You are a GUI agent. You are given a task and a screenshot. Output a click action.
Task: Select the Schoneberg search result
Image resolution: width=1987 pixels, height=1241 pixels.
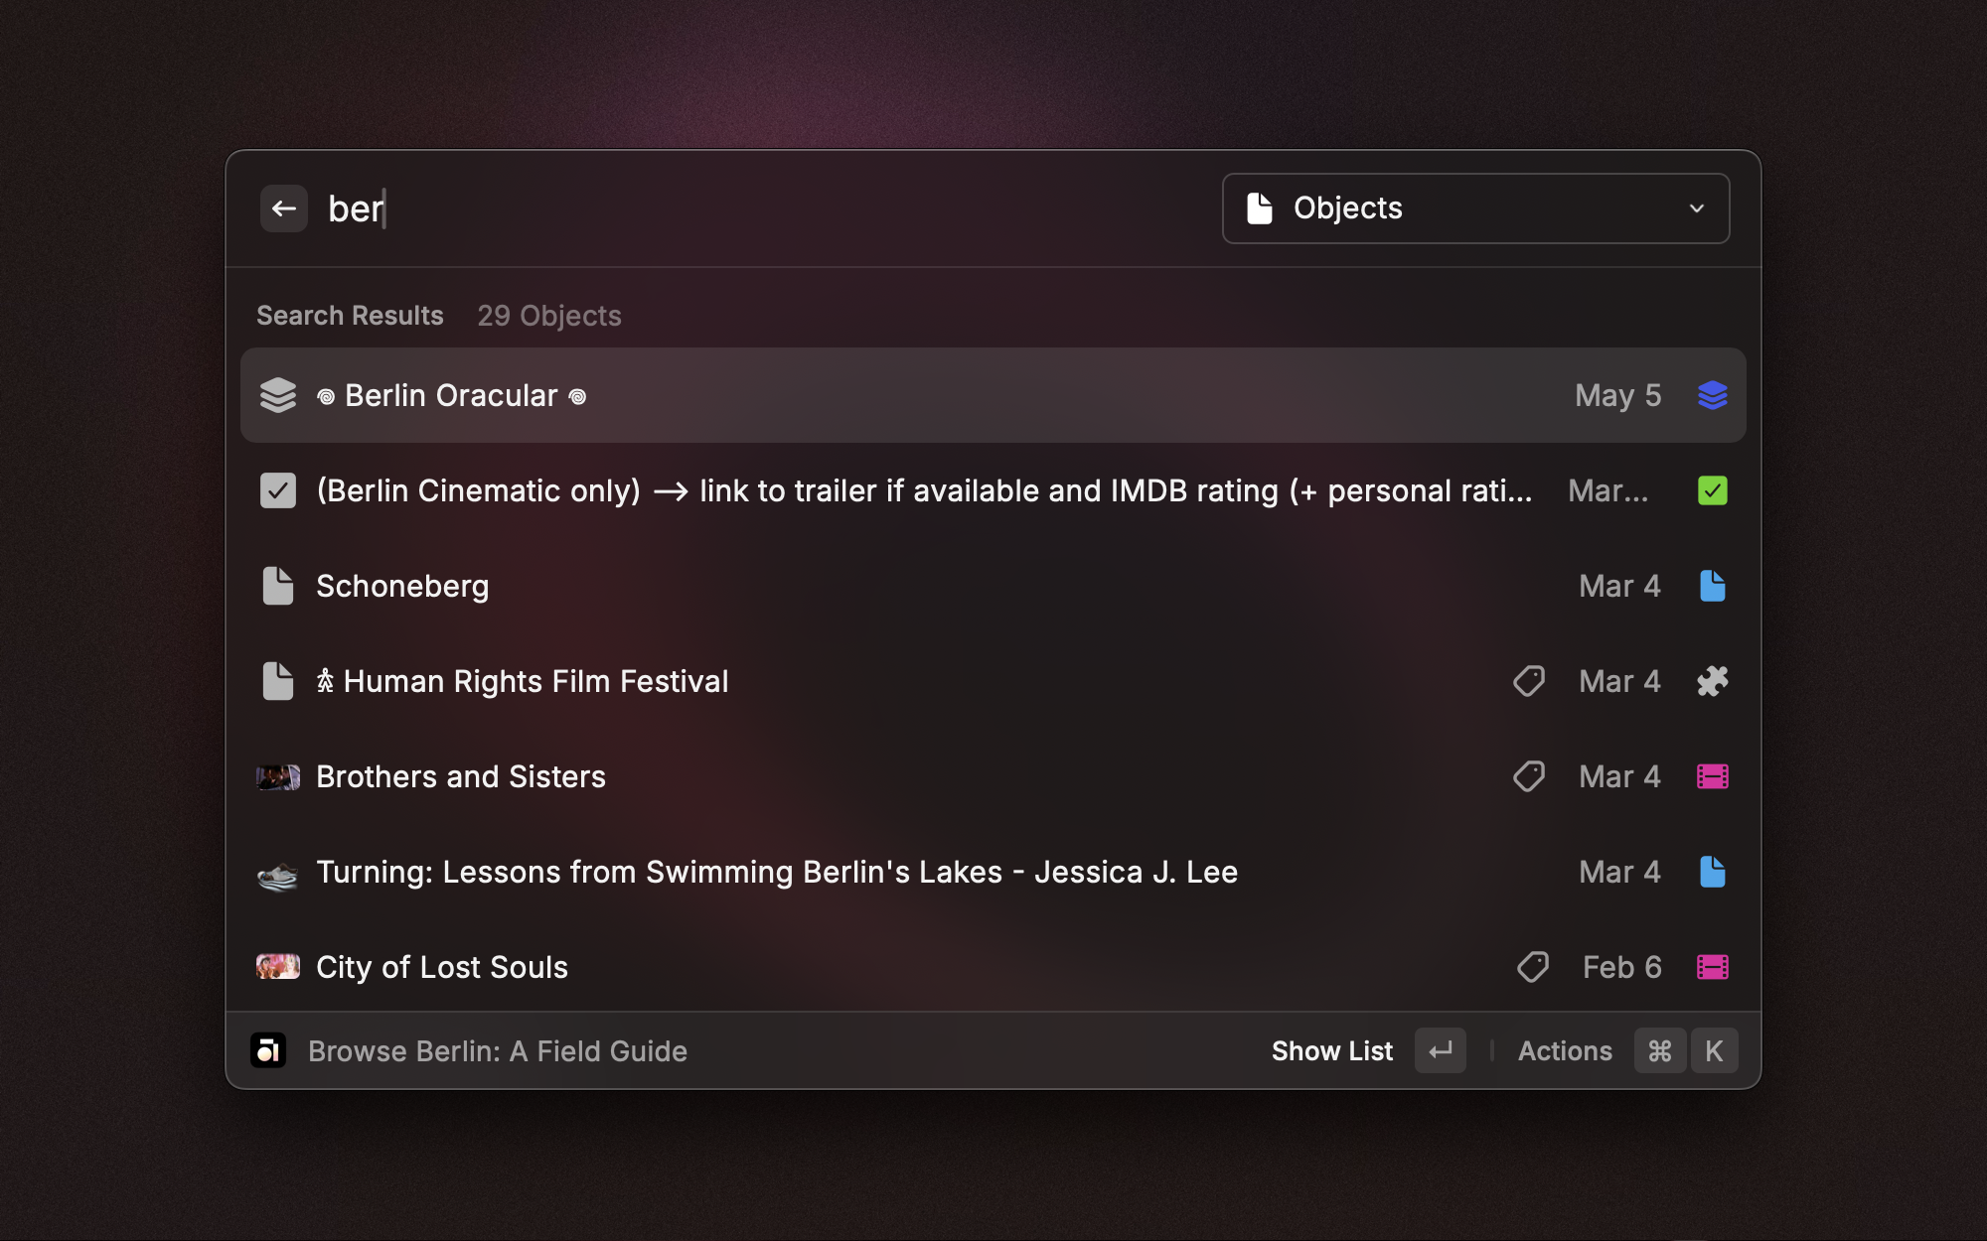pos(402,586)
